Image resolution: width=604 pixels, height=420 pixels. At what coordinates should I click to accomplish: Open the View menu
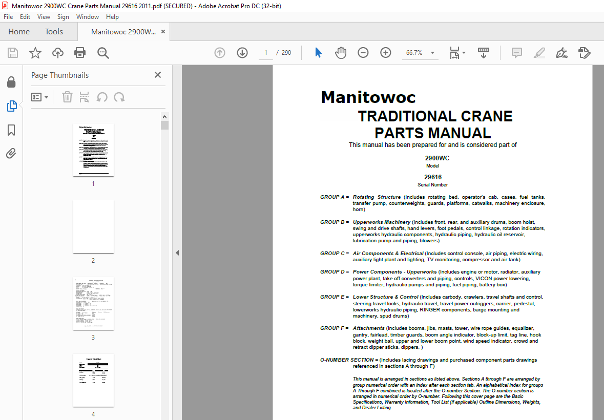pyautogui.click(x=44, y=16)
